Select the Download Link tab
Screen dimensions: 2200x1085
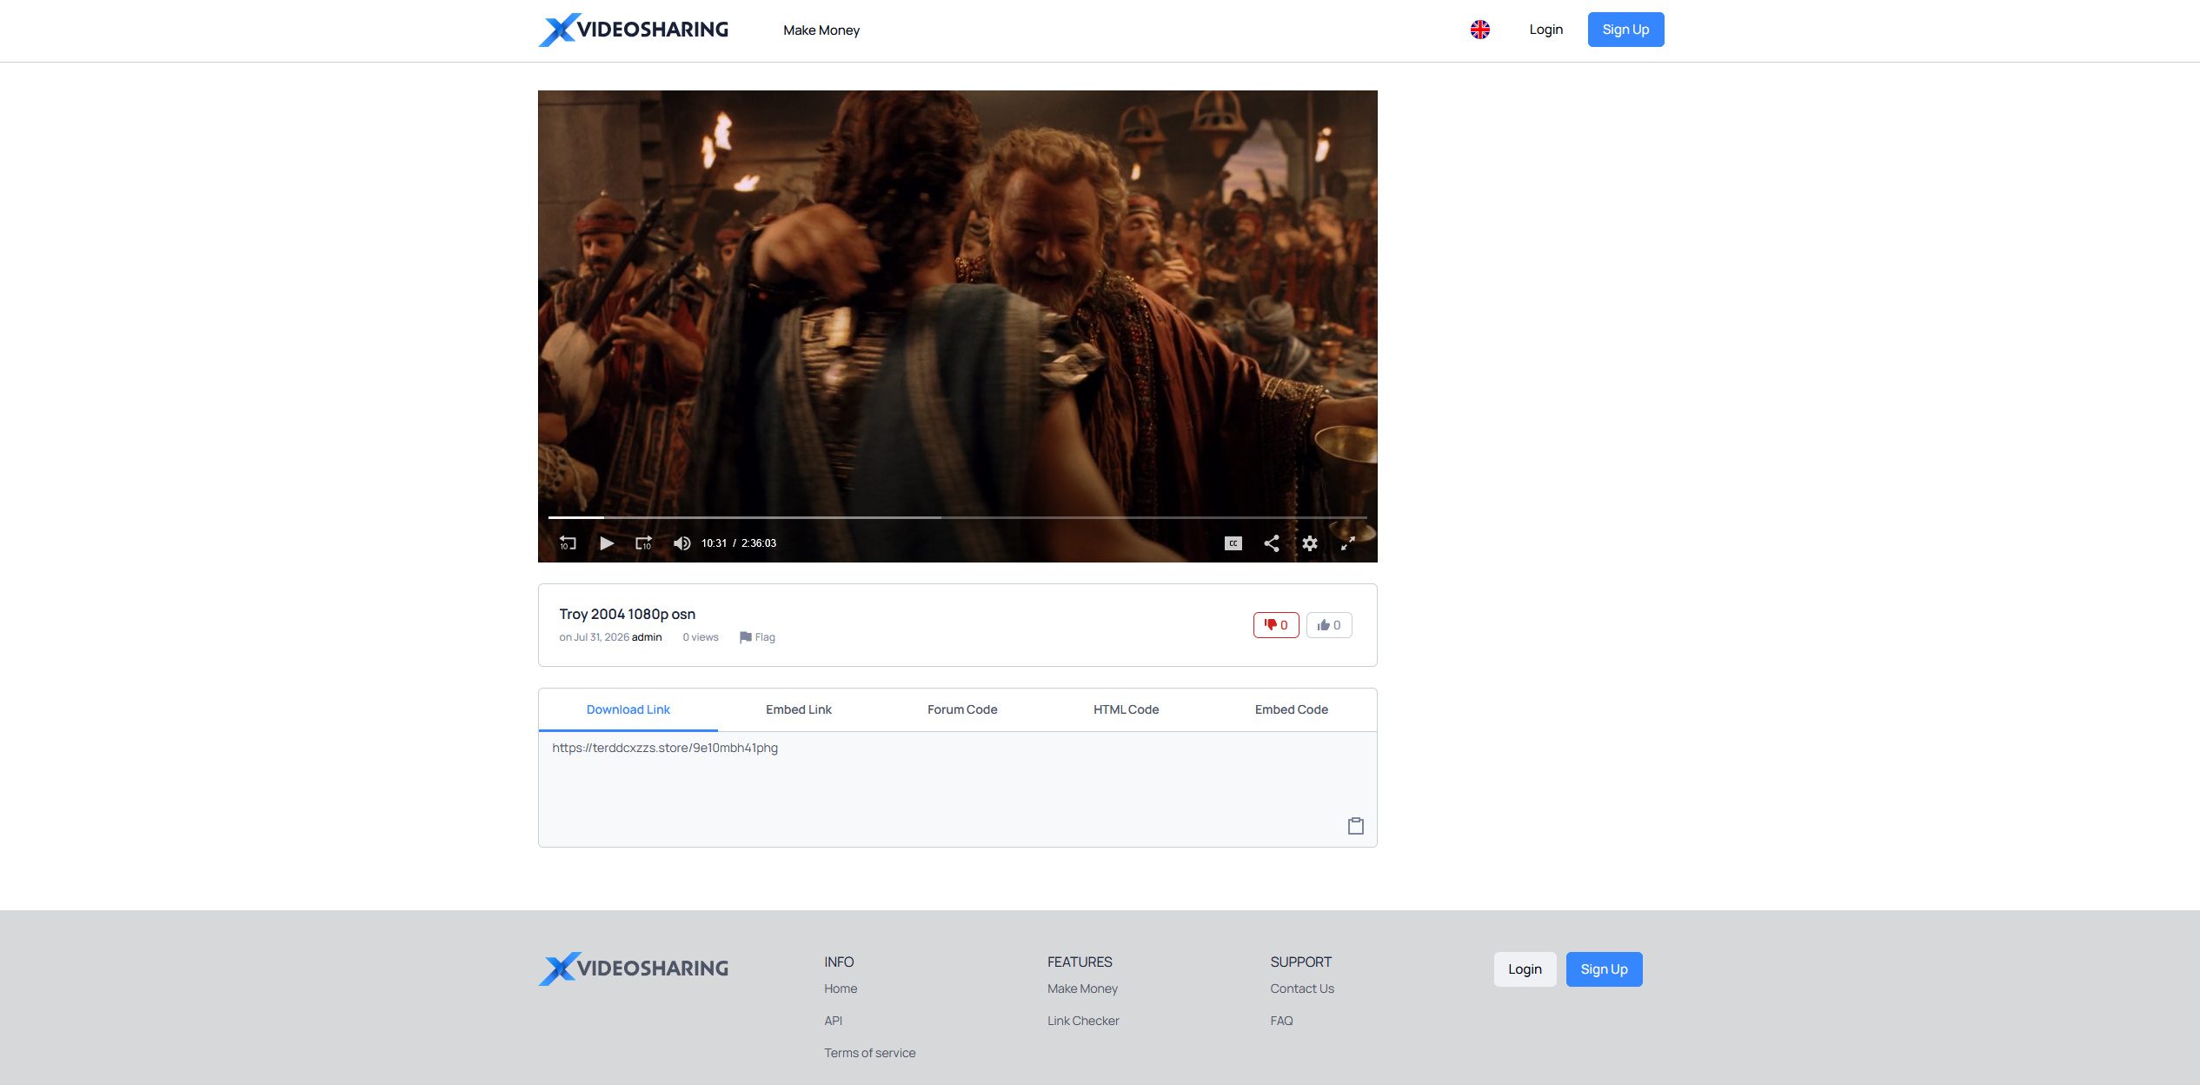tap(628, 709)
